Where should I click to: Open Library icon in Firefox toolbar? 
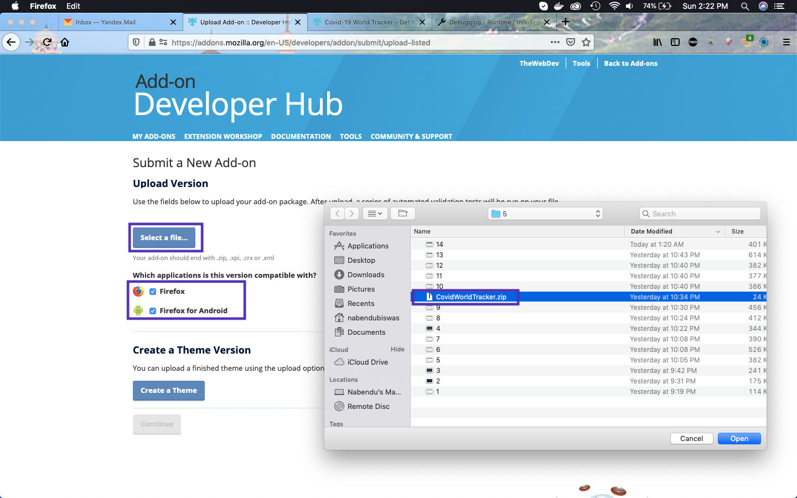[x=658, y=42]
